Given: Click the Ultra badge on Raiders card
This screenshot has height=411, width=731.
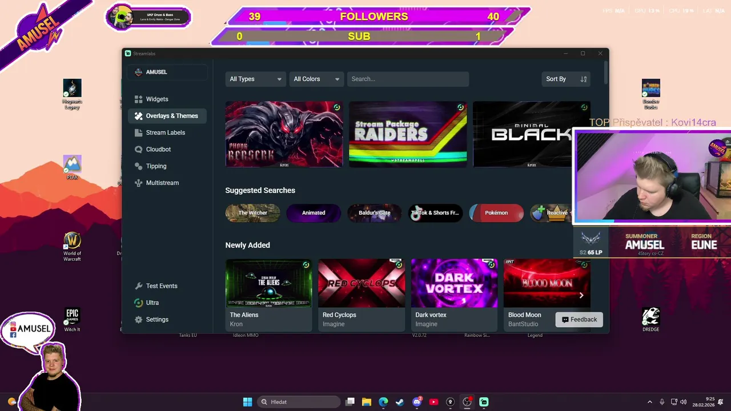Looking at the screenshot, I should coord(460,107).
